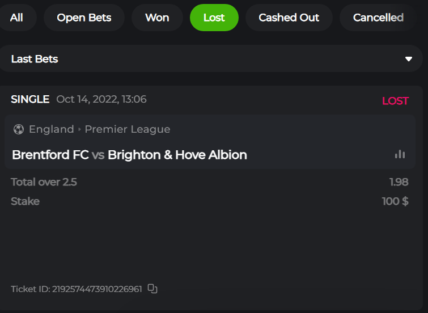Click the England country link

51,129
